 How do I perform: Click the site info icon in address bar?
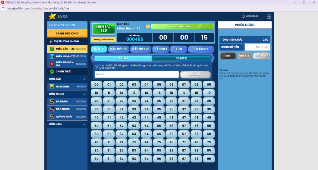(3, 8)
